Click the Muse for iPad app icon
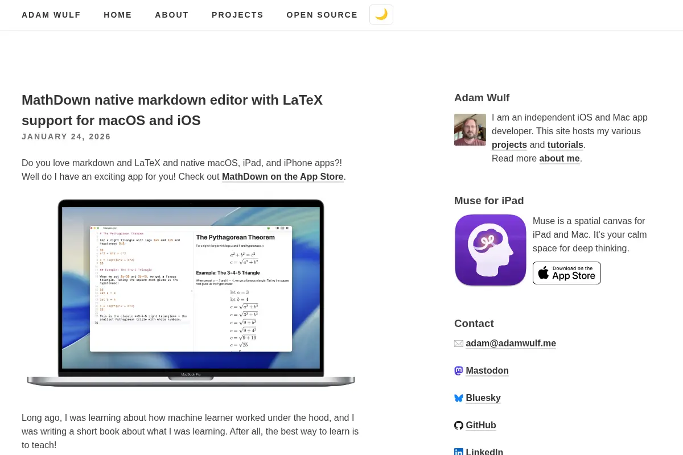683x455 pixels. click(x=491, y=250)
